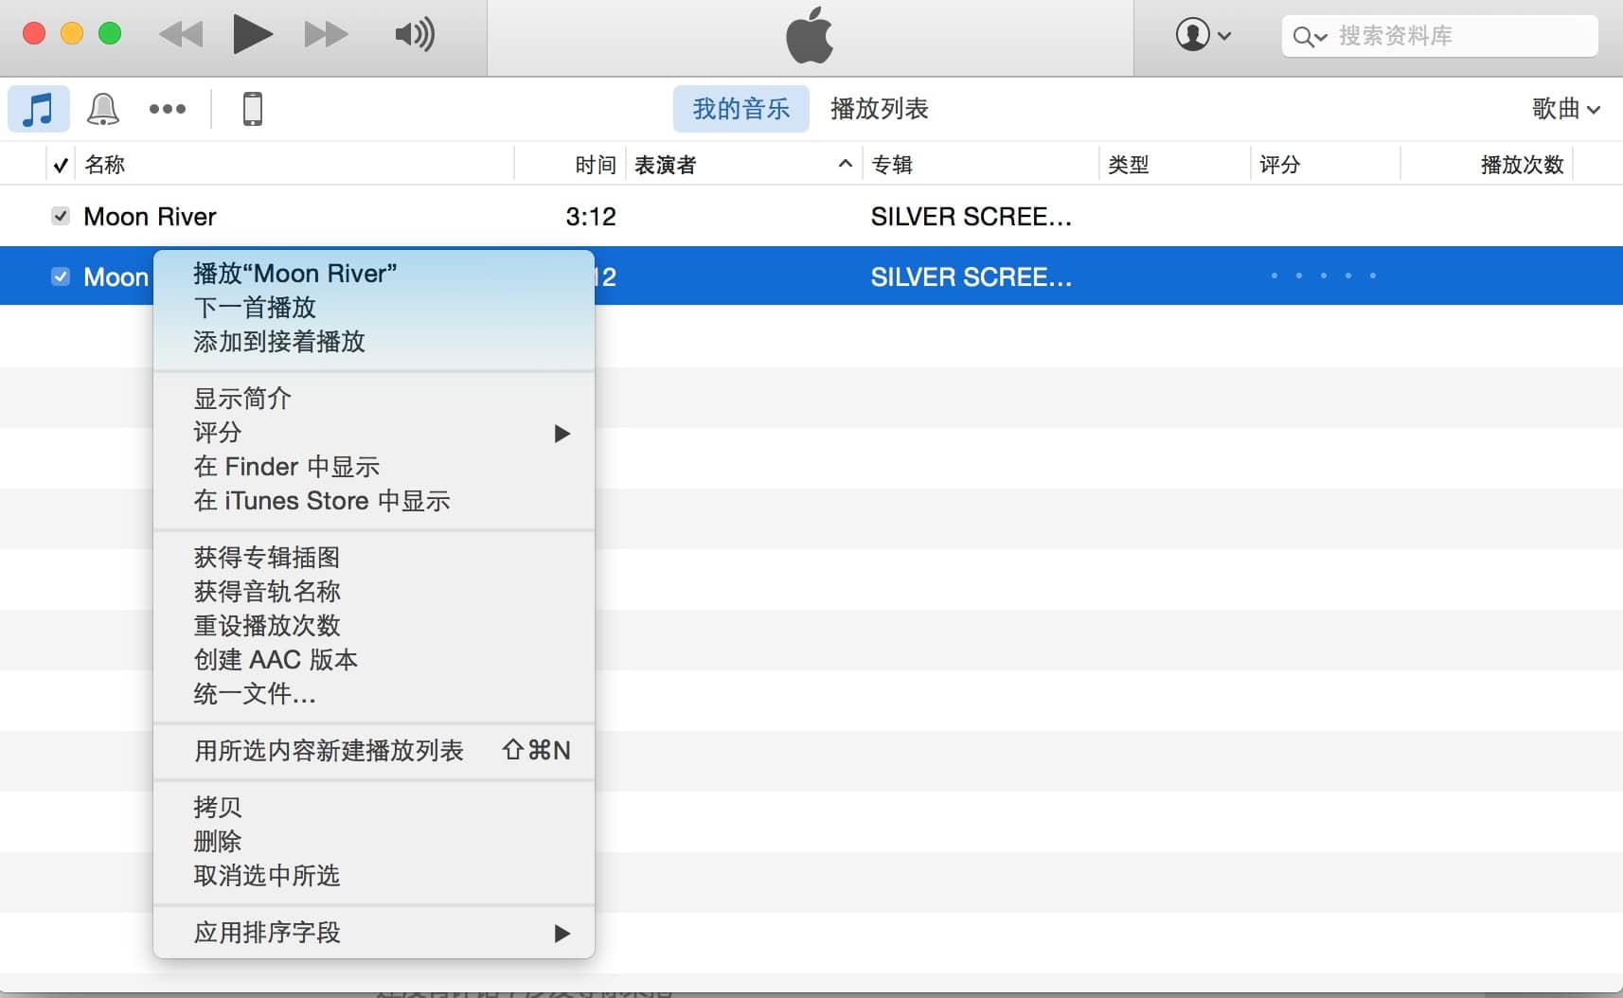Image resolution: width=1623 pixels, height=998 pixels.
Task: Choose 获得音轨名称 menu item
Action: [x=374, y=592]
